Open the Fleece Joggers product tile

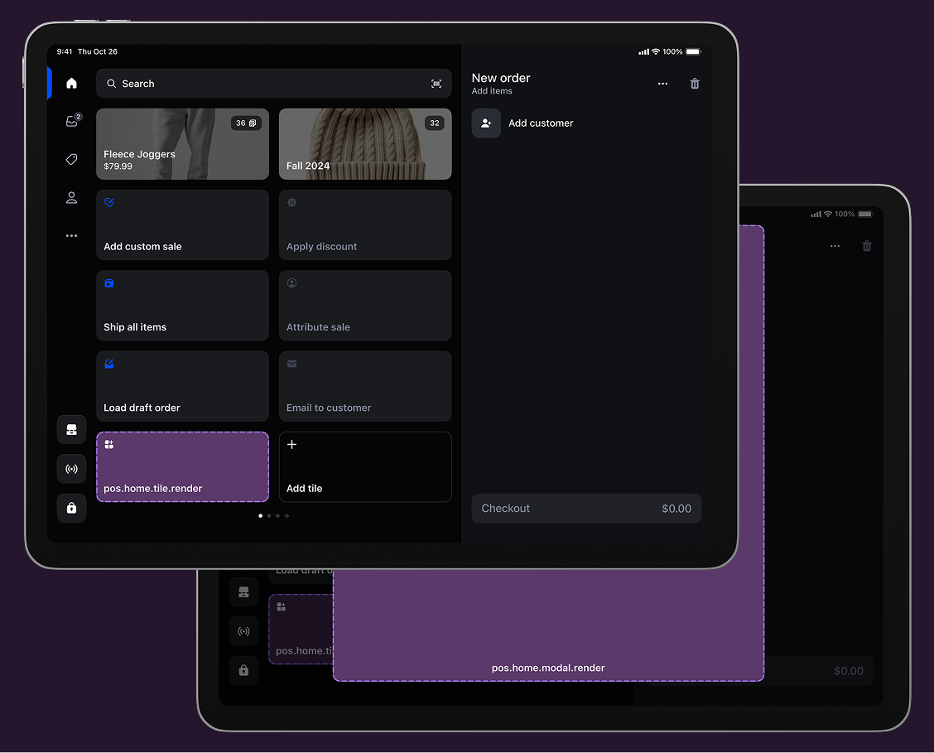(x=182, y=144)
